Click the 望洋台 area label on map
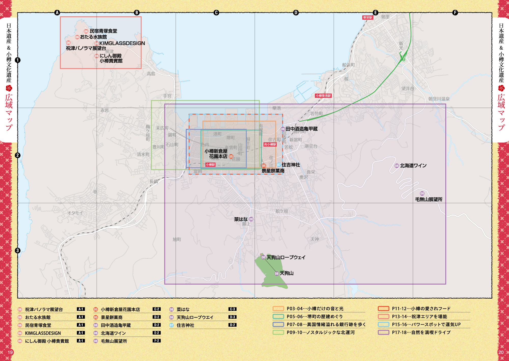This screenshot has width=509, height=361. pyautogui.click(x=408, y=89)
